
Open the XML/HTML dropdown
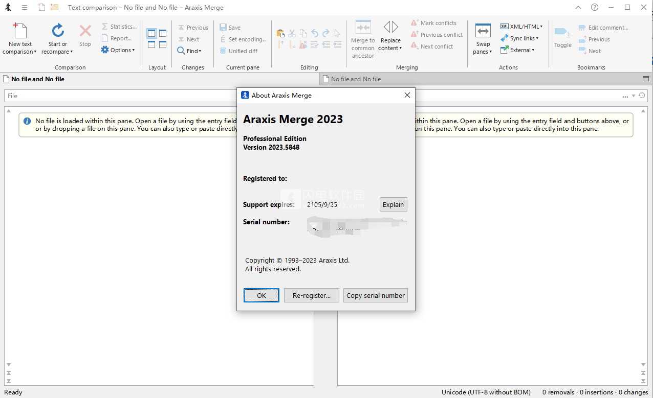(521, 27)
